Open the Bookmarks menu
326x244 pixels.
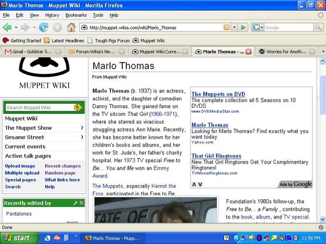pyautogui.click(x=76, y=15)
